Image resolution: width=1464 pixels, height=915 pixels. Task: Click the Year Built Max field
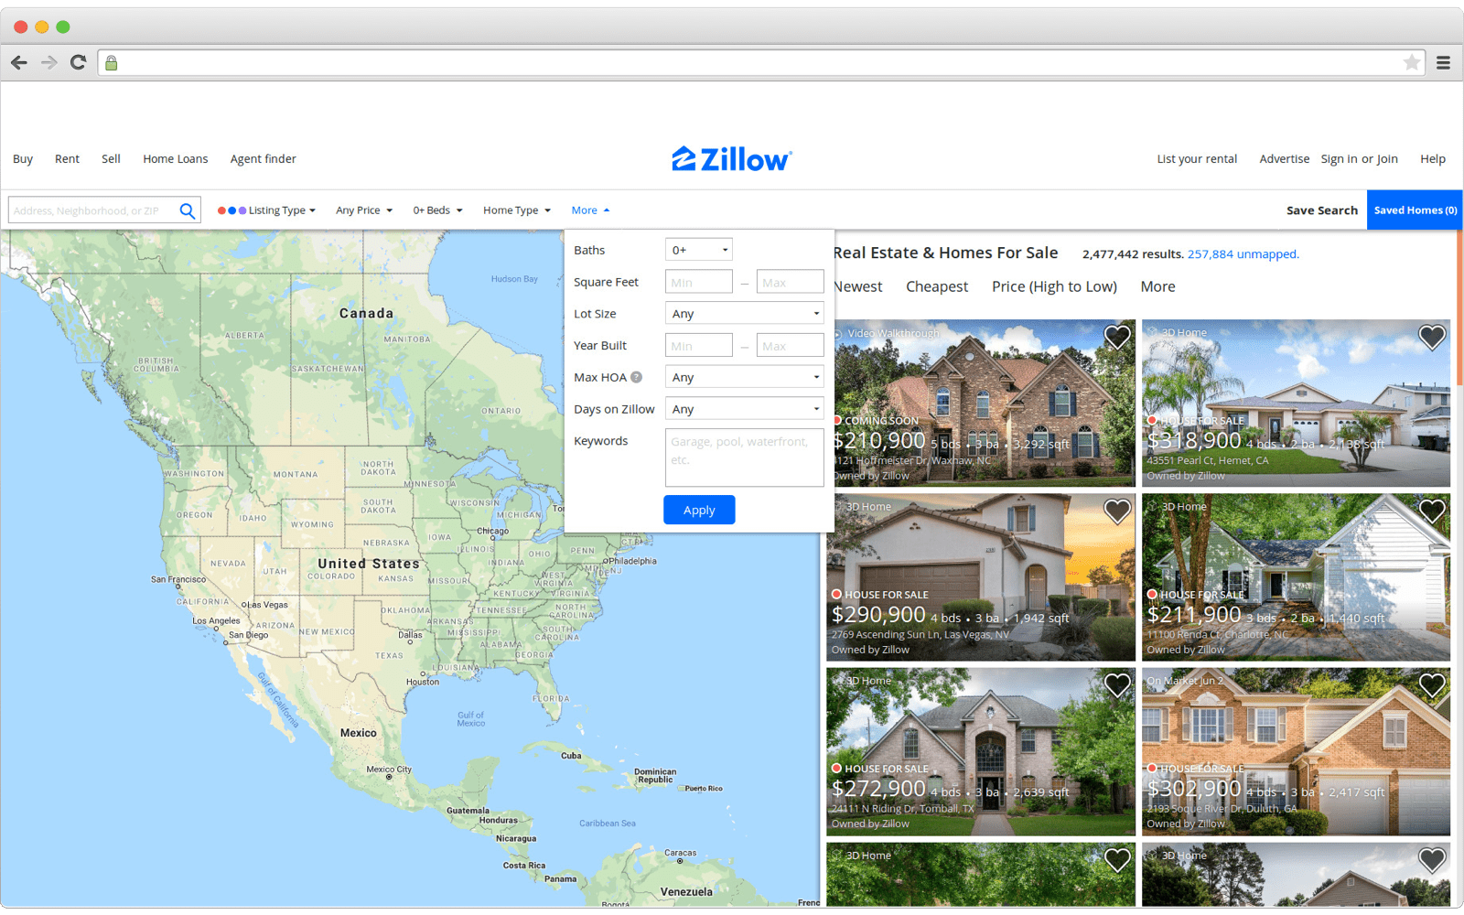[x=791, y=346]
